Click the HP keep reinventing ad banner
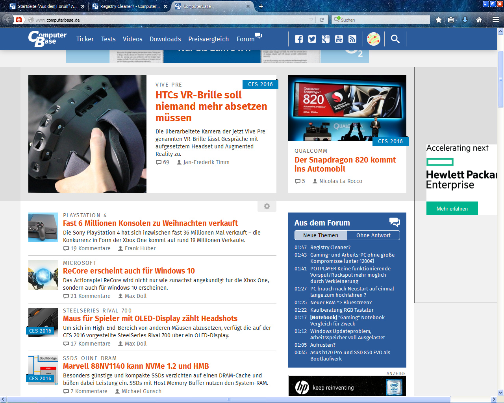 click(347, 386)
